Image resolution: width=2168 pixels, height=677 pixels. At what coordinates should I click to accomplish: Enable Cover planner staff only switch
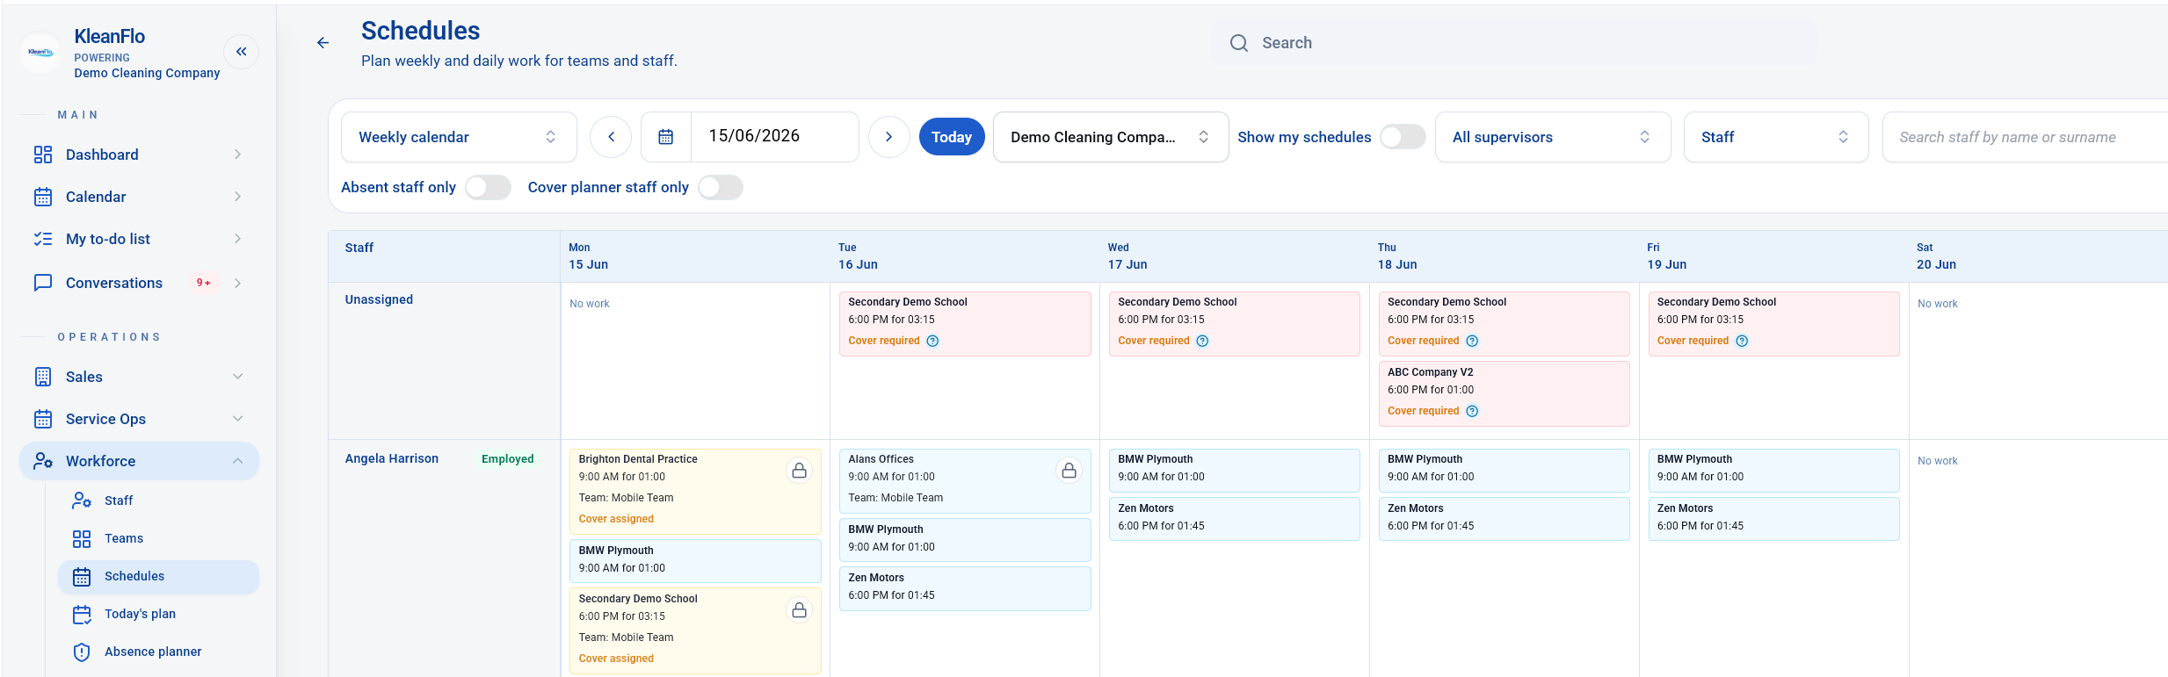[721, 187]
